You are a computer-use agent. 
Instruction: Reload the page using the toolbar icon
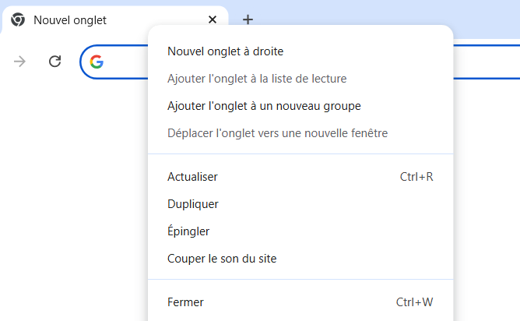[54, 62]
